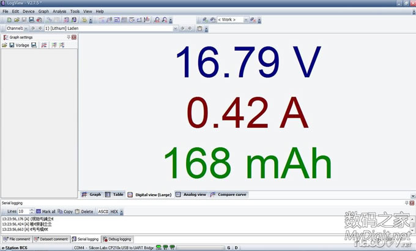Expand the Channel1 dropdown
This screenshot has width=416, height=251.
(x=25, y=28)
